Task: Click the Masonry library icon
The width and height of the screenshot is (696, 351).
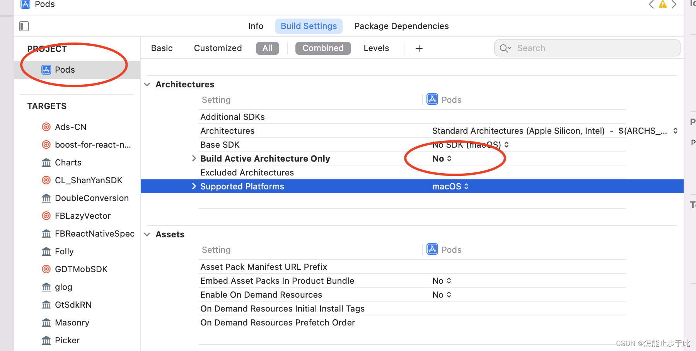Action: point(46,322)
